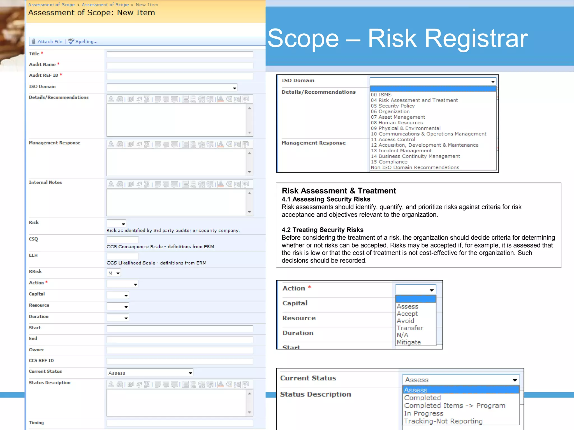Insert numbered list in Details/Recommendations toolbar

185,99
